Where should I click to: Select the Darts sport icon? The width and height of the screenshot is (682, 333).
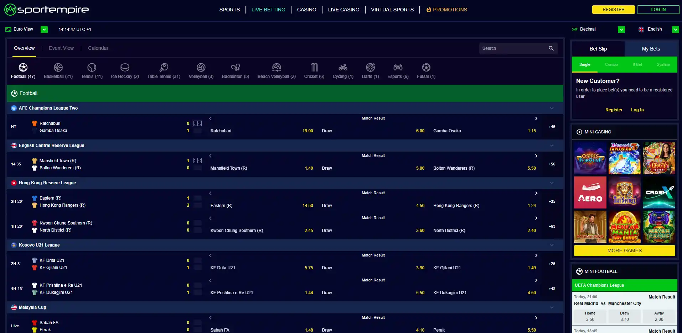pos(370,67)
